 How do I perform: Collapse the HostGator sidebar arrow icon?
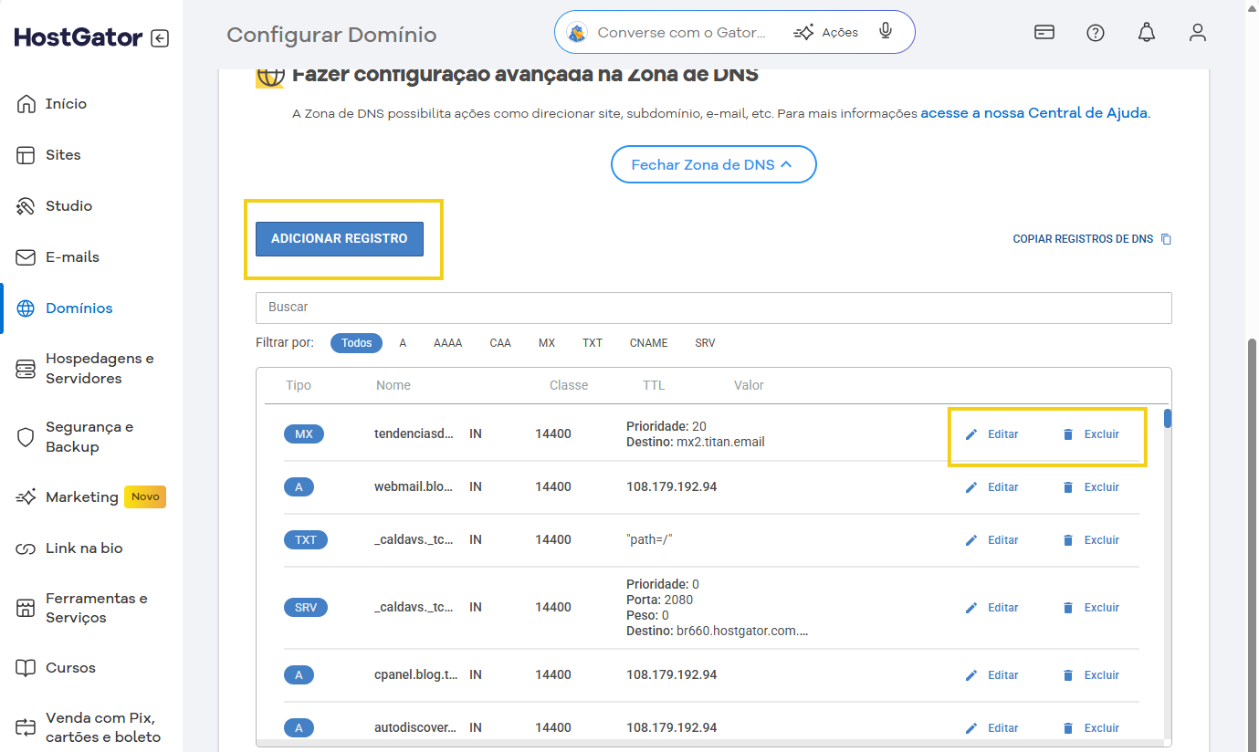[160, 38]
